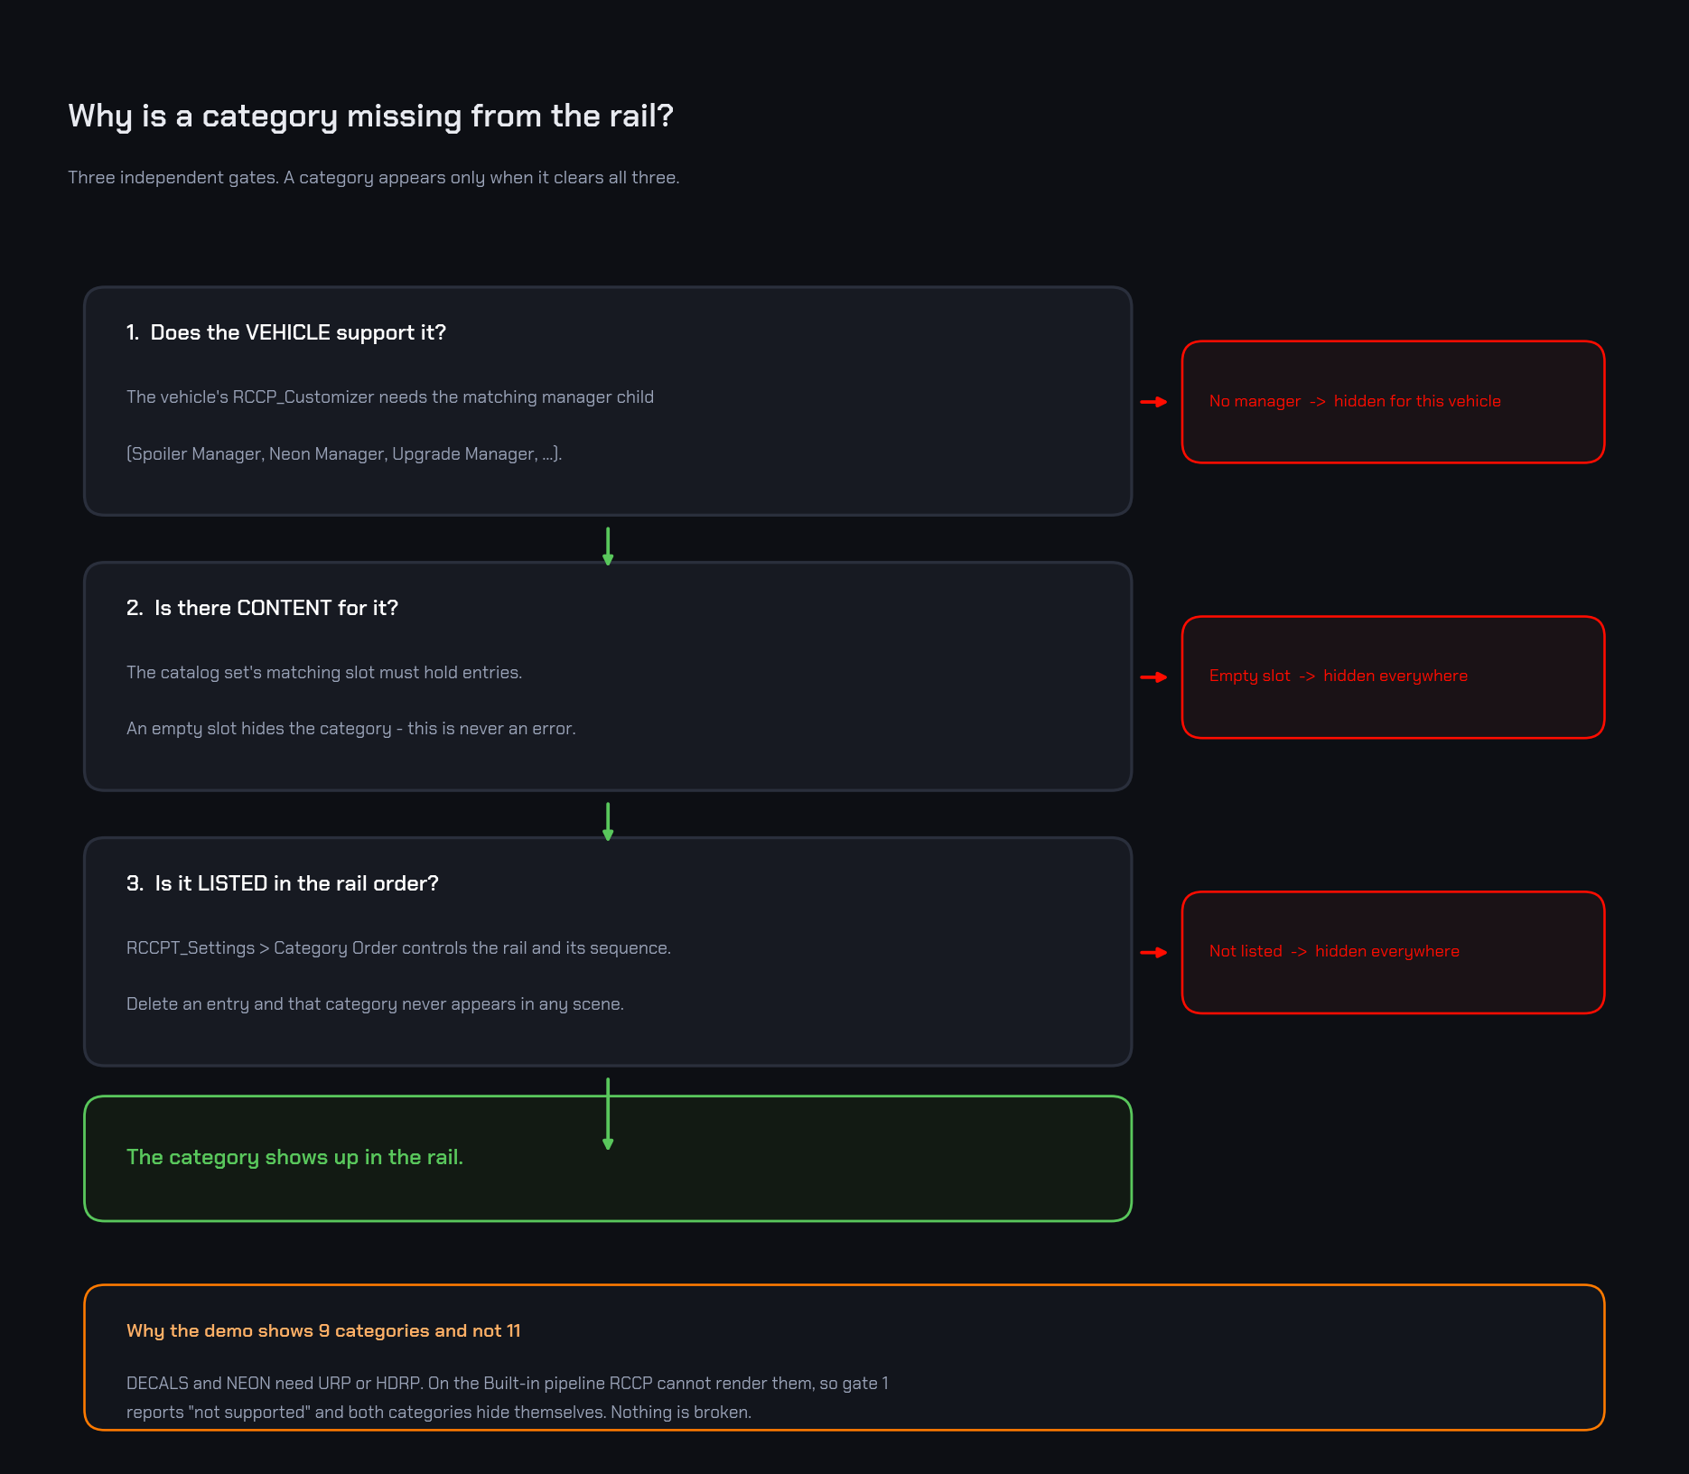Click the red arrow beside gate 3
Viewport: 1689px width, 1474px height.
[x=1153, y=952]
